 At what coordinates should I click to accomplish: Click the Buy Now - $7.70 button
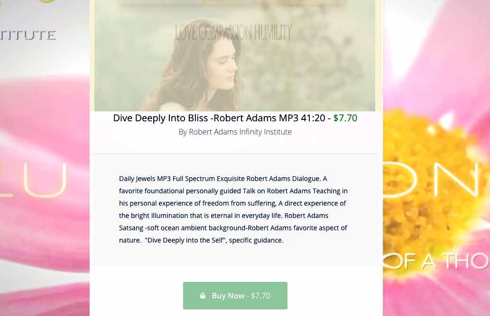pyautogui.click(x=235, y=296)
